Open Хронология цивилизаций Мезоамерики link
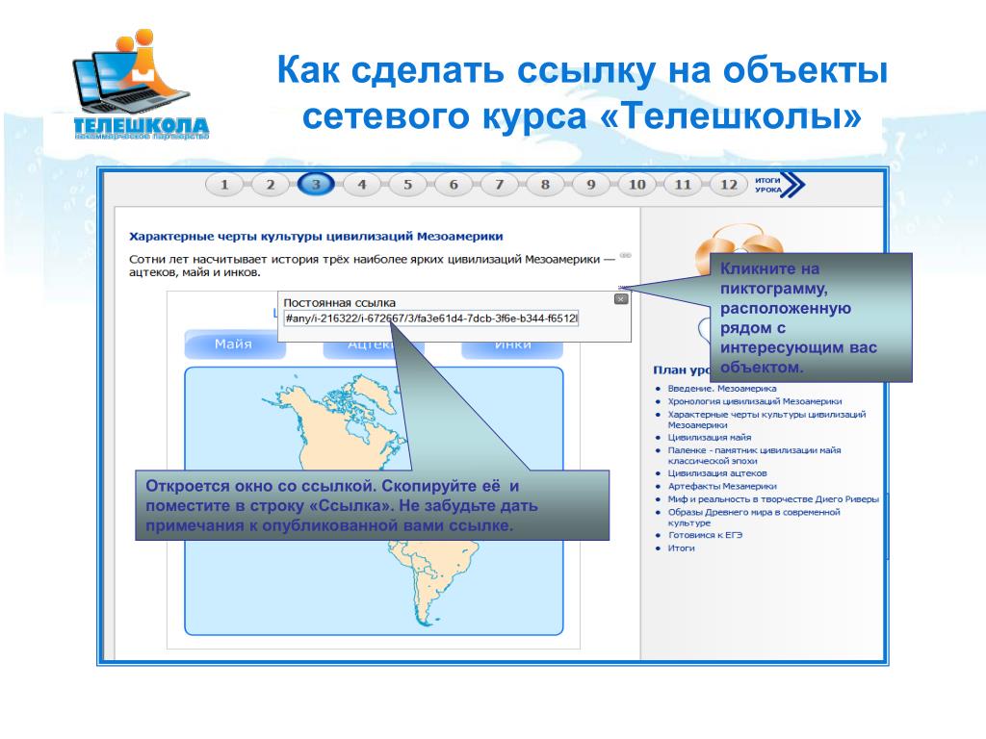This screenshot has width=986, height=739. point(754,401)
